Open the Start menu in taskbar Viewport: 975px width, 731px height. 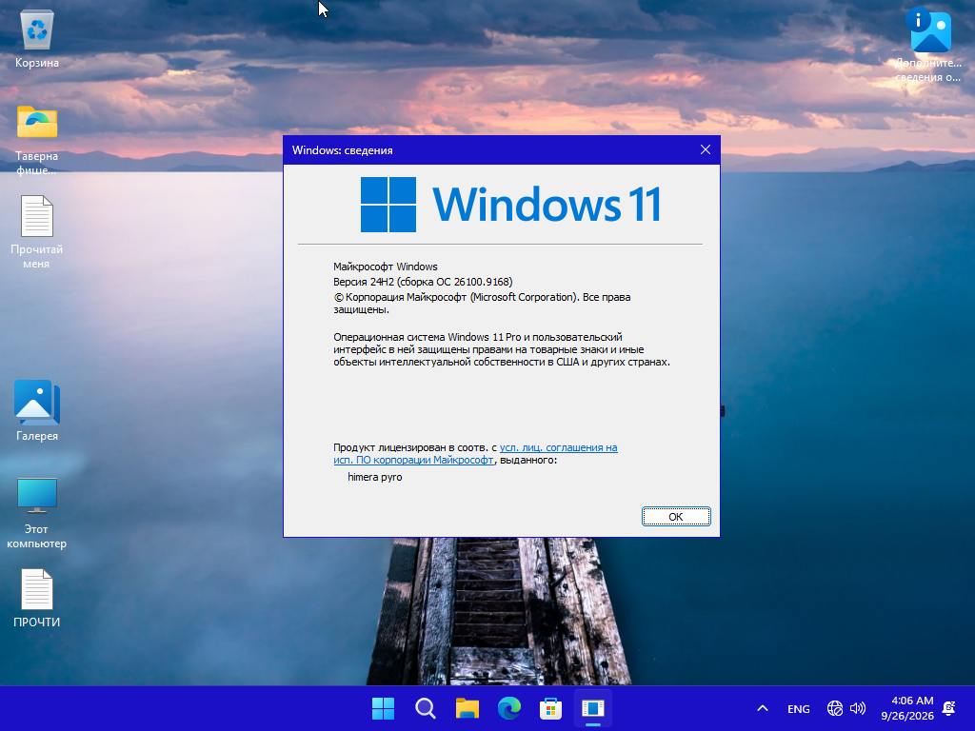(x=383, y=708)
